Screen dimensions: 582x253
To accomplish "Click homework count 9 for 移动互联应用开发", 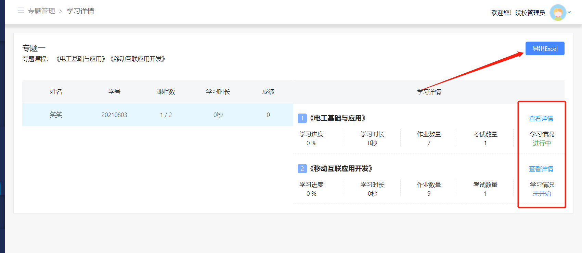I will [x=429, y=194].
